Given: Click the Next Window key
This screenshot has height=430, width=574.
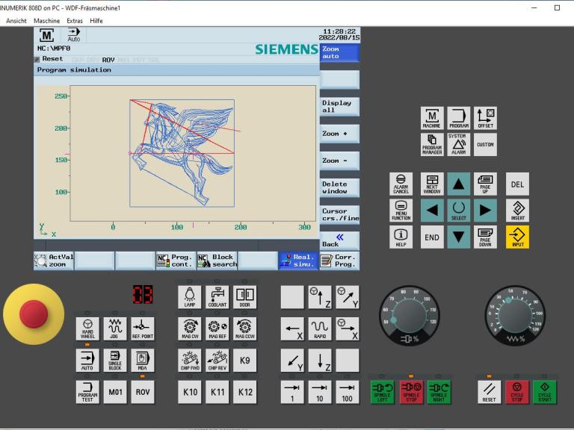Looking at the screenshot, I should pos(432,184).
